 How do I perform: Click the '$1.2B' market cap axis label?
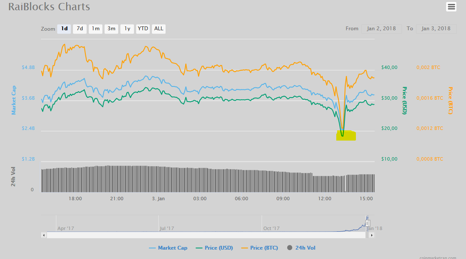(28, 159)
